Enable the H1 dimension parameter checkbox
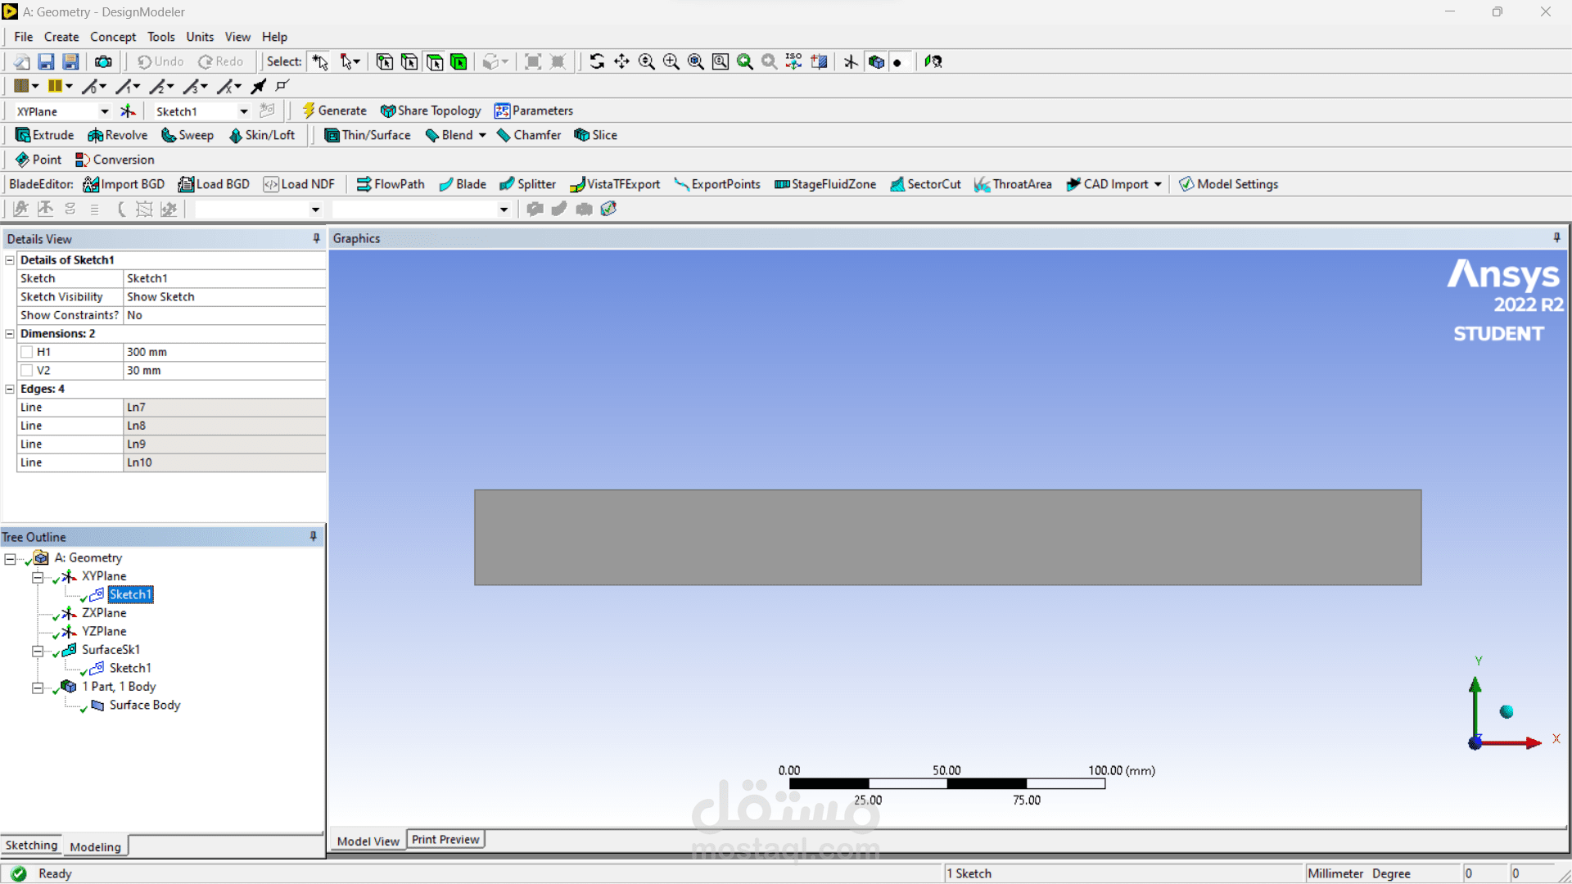1572x884 pixels. 27,352
